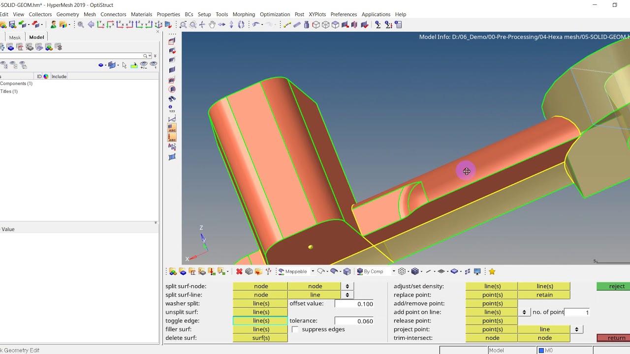Click the circle zoom magnifier icon
Image resolution: width=630 pixels, height=354 pixels.
click(193, 25)
